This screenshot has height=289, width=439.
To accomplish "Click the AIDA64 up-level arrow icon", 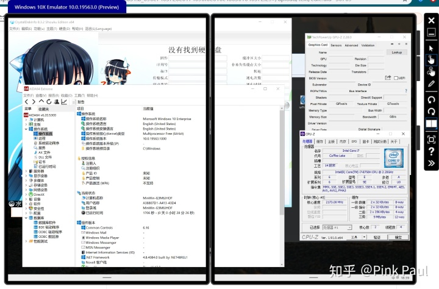I will [x=41, y=101].
